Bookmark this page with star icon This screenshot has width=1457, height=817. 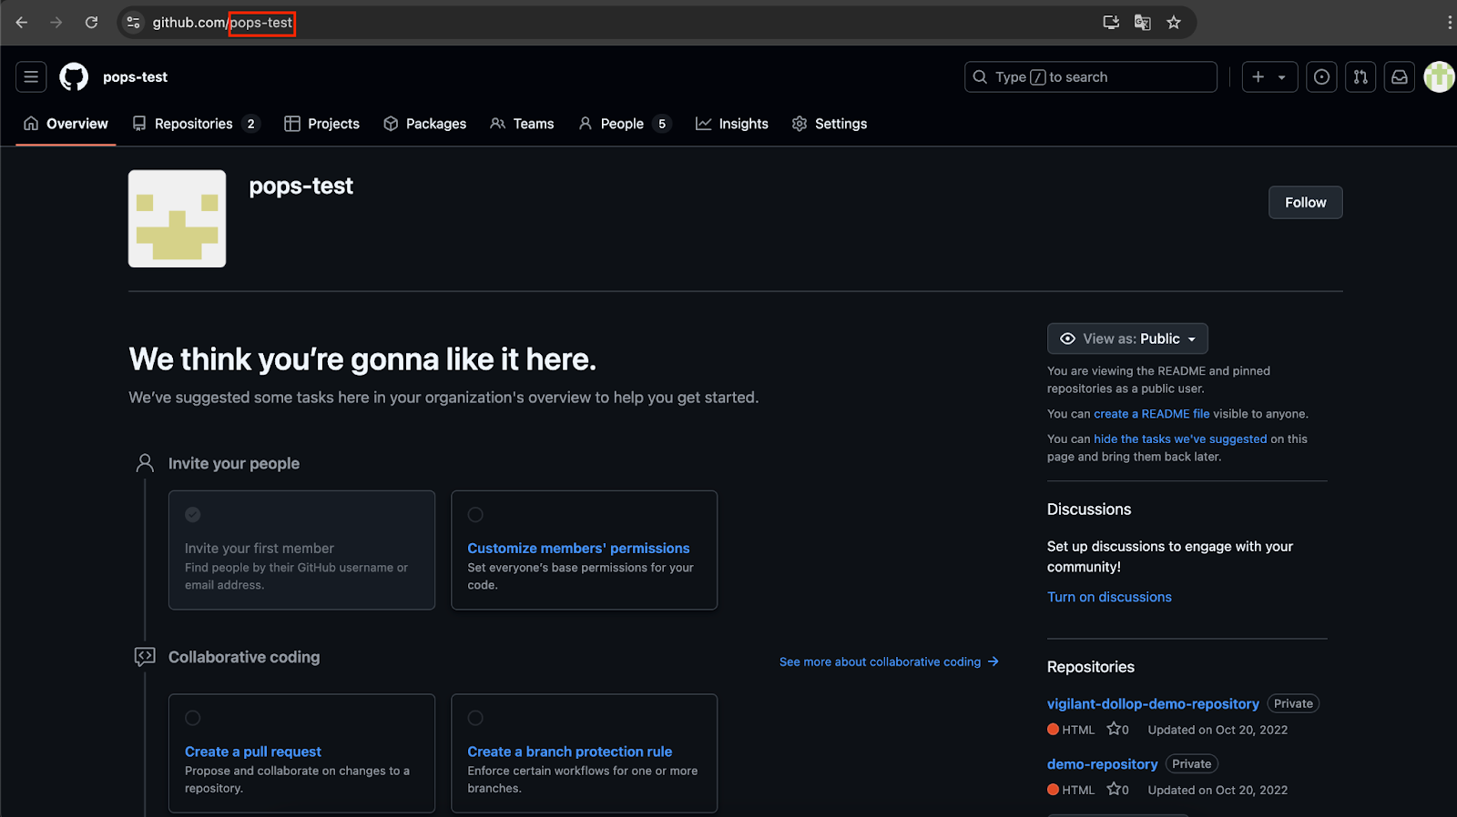point(1174,23)
